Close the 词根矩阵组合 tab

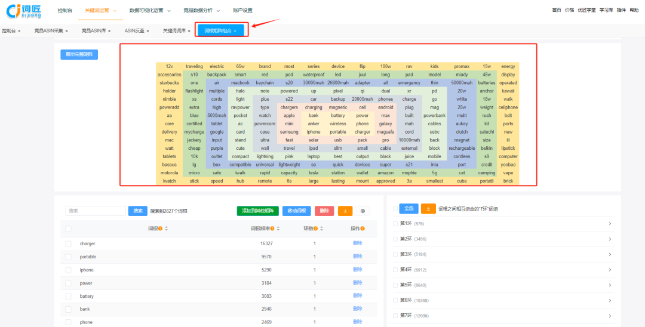(x=235, y=31)
